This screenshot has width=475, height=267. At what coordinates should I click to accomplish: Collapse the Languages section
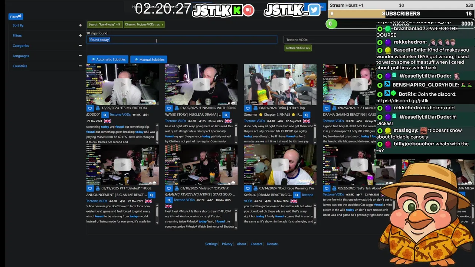point(80,56)
